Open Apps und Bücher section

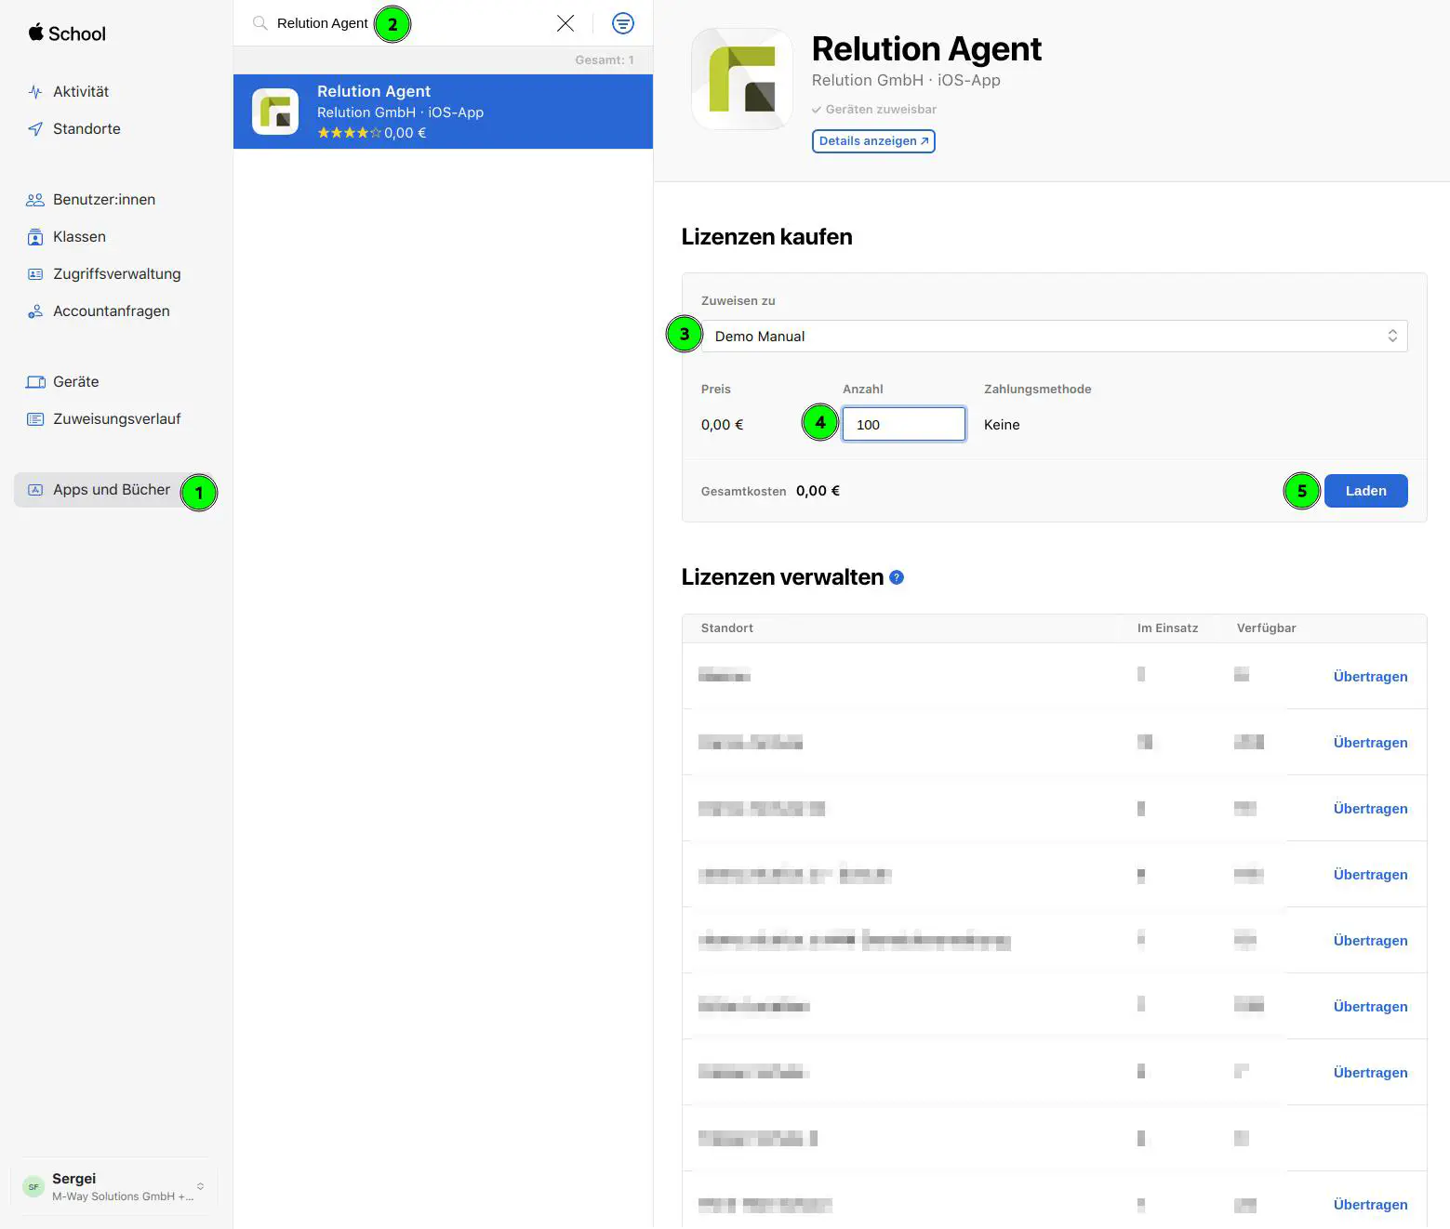pyautogui.click(x=111, y=490)
